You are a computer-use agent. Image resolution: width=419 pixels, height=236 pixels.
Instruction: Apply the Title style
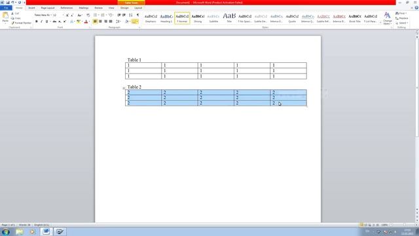click(x=229, y=18)
